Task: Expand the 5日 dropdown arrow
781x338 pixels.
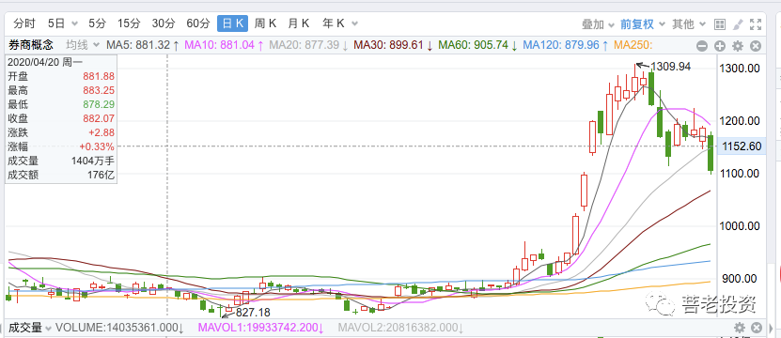Action: (74, 23)
